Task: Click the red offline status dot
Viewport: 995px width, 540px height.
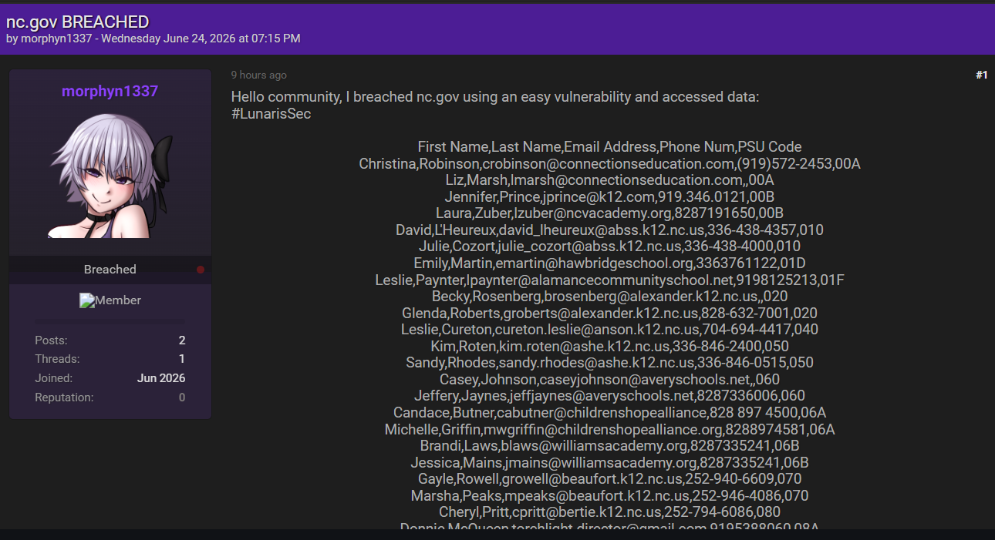Action: click(x=201, y=270)
